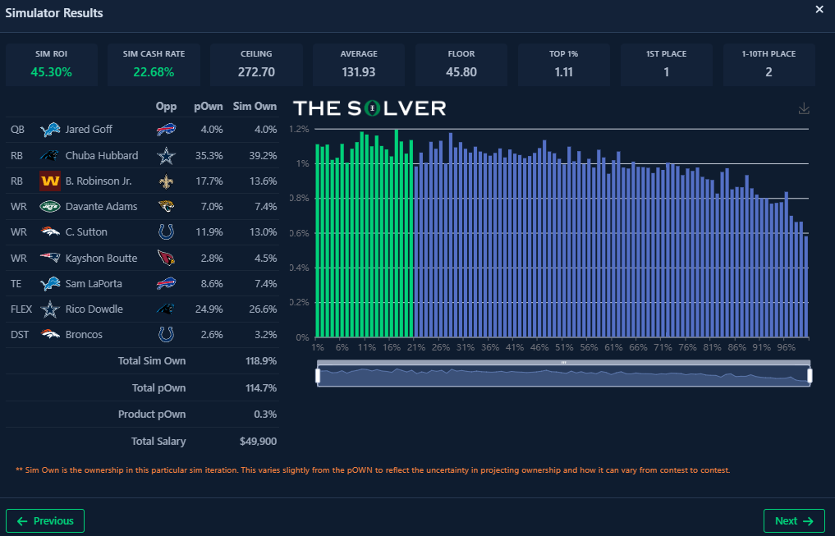
Task: Click the Bills opponent logo in Sam LaPorta row
Action: click(x=166, y=284)
